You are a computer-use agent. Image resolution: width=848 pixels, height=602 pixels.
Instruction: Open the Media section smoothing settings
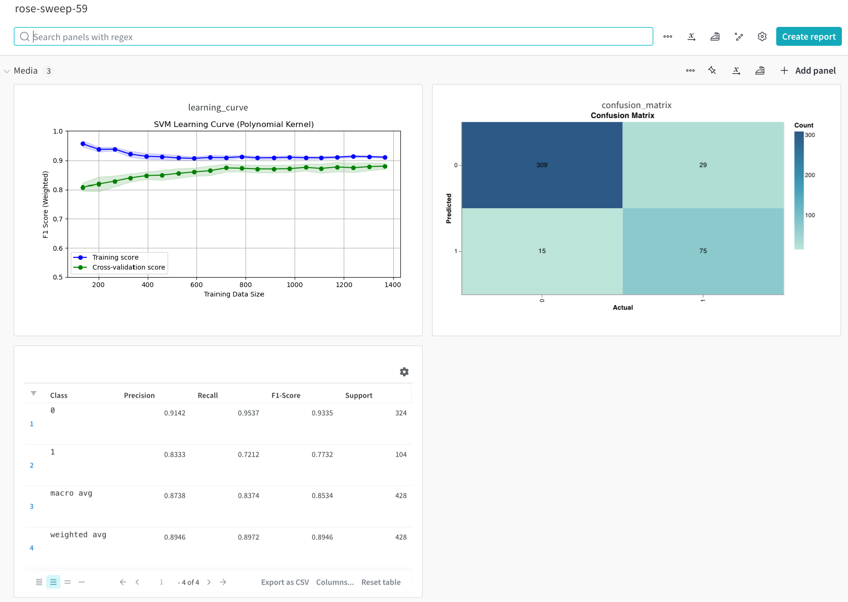pos(760,71)
